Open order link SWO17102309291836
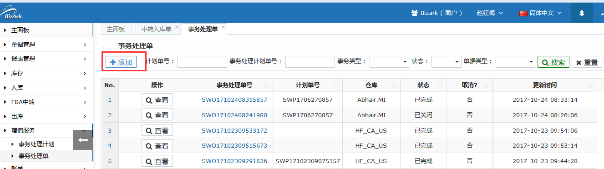 pos(234,161)
